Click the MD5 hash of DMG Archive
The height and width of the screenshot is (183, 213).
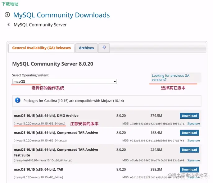[157, 124]
